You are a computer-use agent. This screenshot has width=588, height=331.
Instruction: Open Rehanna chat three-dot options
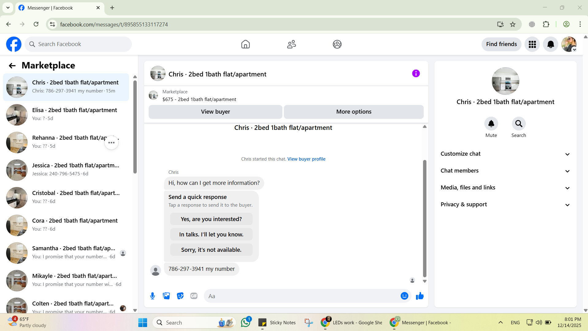[111, 142]
